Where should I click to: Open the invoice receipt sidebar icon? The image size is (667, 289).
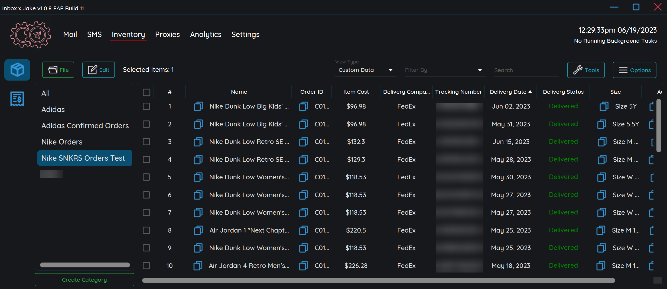[x=17, y=99]
